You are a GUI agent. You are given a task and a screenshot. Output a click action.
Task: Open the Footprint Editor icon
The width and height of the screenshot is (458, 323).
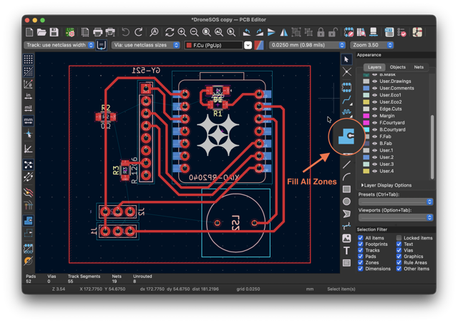(349, 32)
